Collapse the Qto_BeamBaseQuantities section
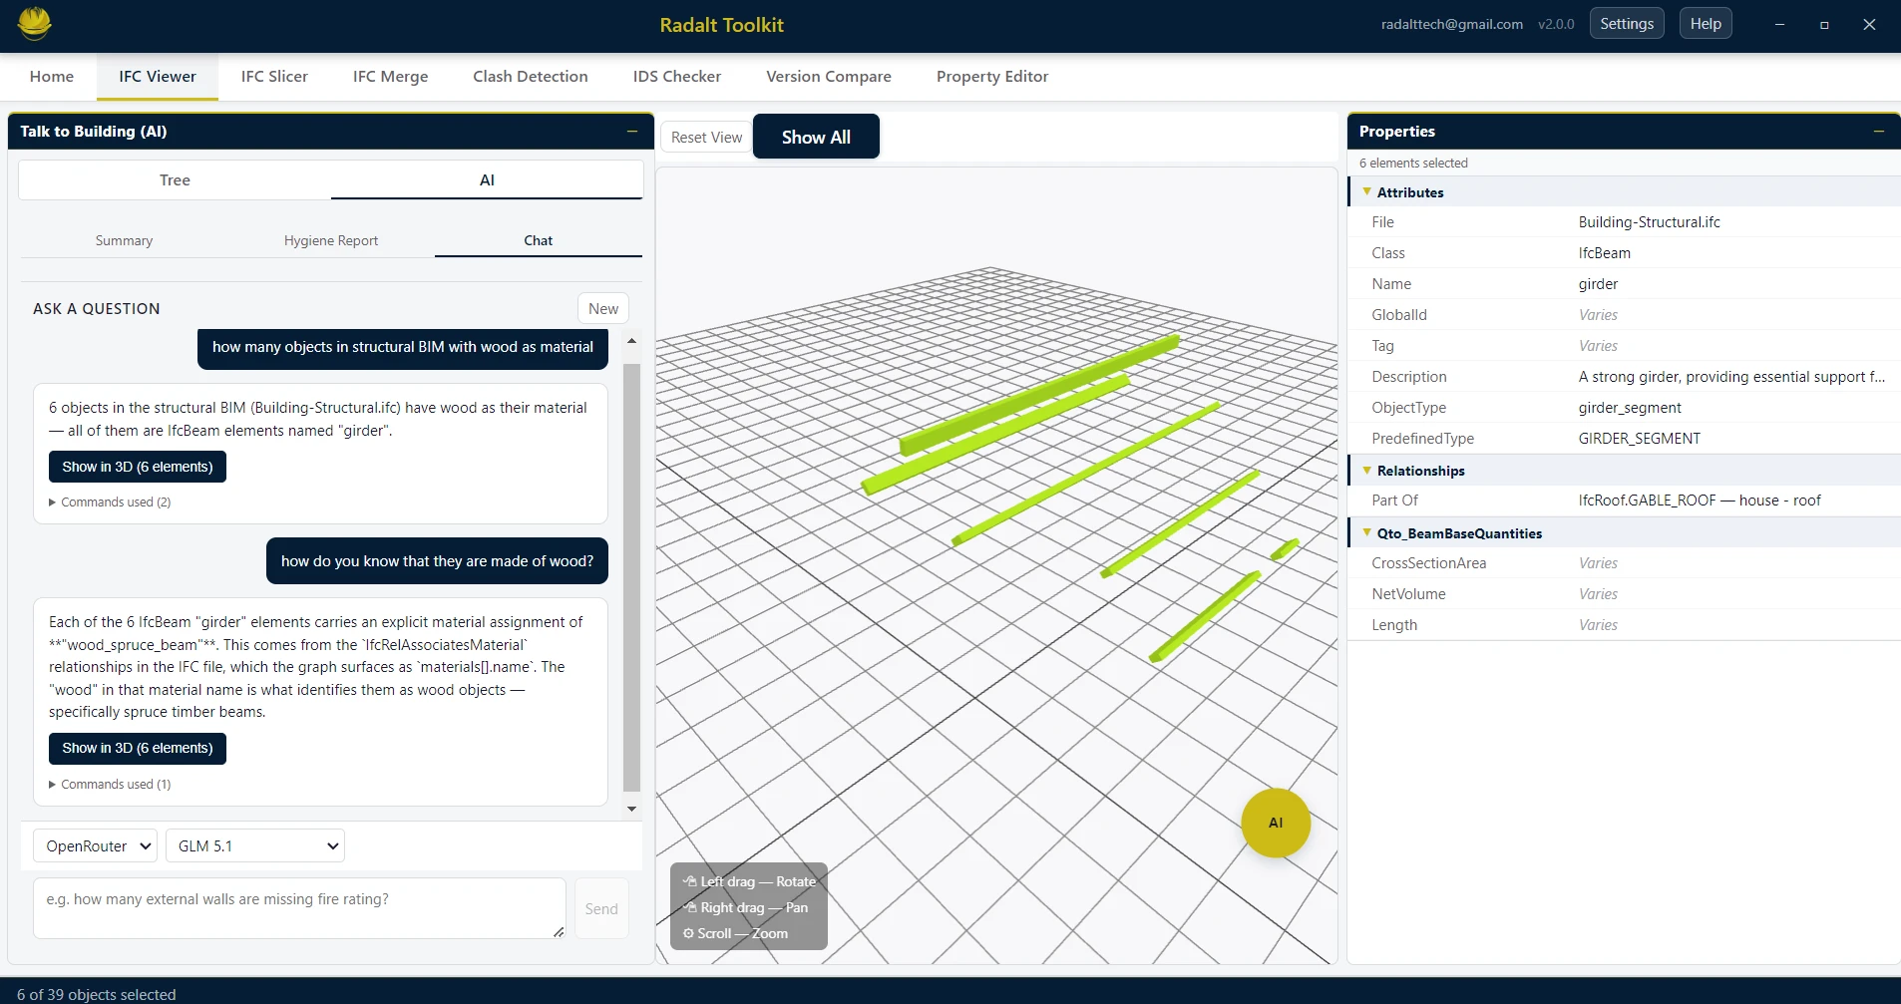Viewport: 1901px width, 1004px height. point(1366,532)
